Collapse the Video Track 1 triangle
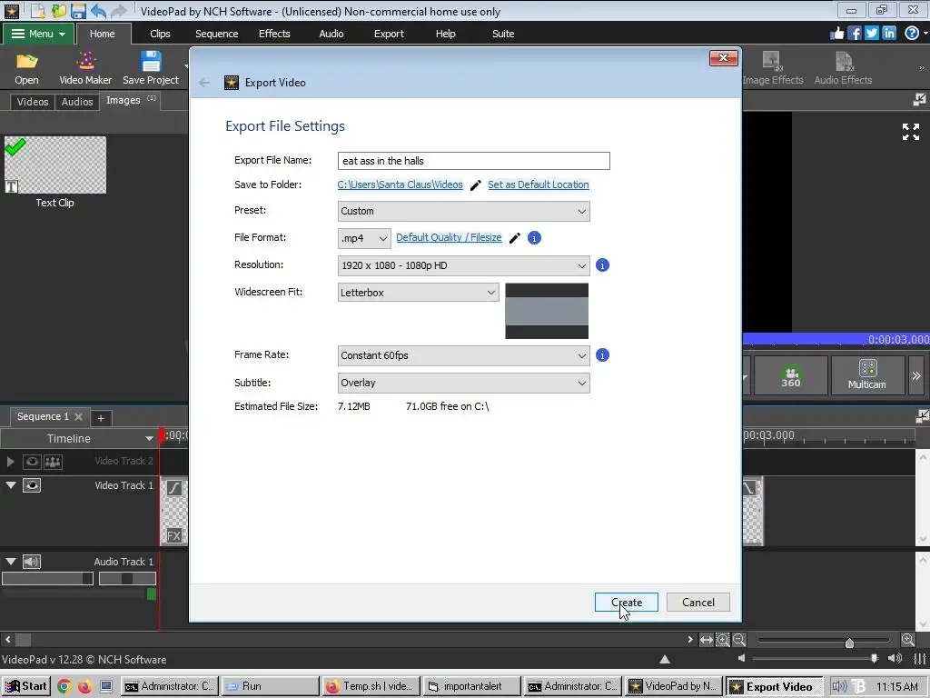 (11, 485)
